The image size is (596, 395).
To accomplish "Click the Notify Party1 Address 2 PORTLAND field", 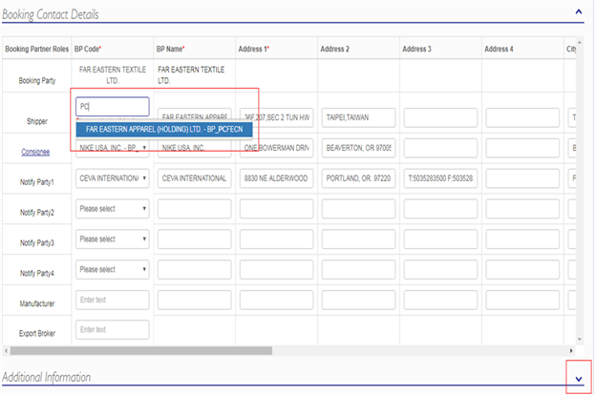I will pyautogui.click(x=358, y=178).
